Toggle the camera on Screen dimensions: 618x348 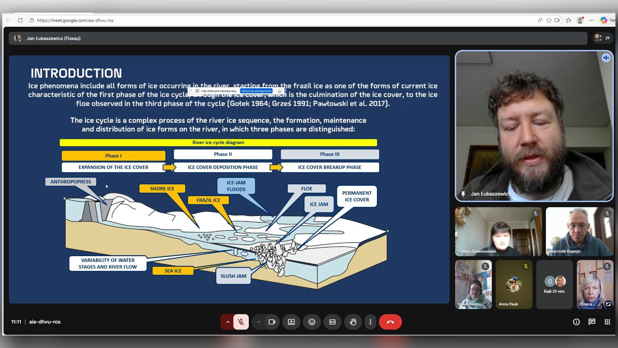pos(272,322)
